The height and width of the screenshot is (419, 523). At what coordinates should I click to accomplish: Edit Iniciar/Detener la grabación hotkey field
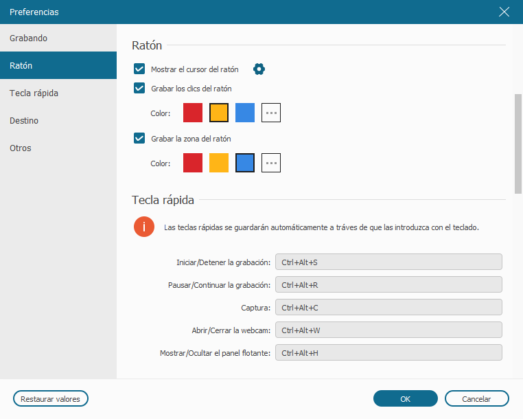pos(388,262)
